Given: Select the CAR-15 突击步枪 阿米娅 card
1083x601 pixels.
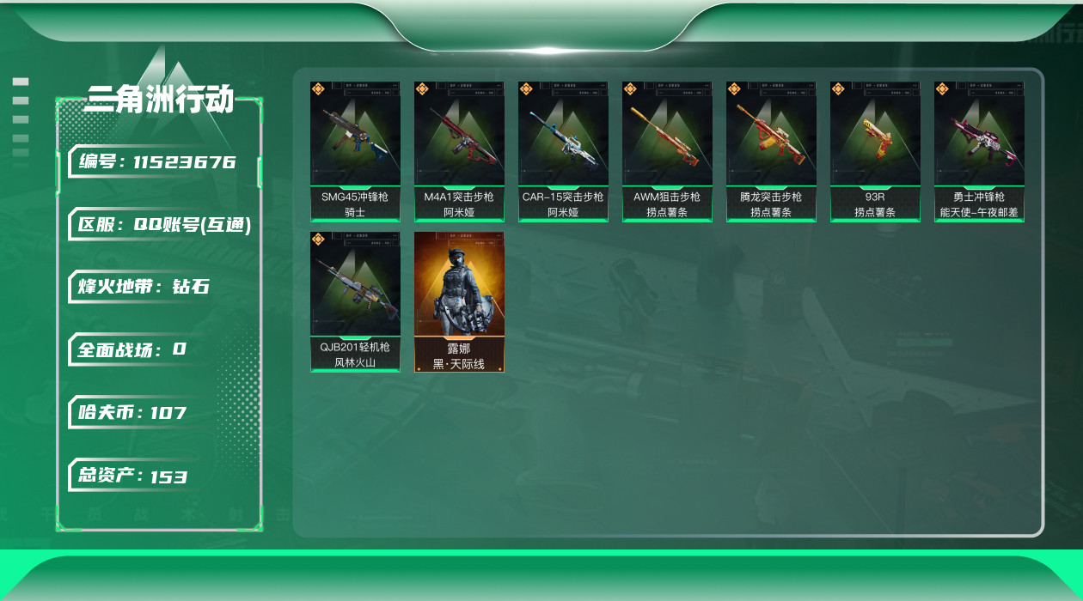Looking at the screenshot, I should [563, 152].
